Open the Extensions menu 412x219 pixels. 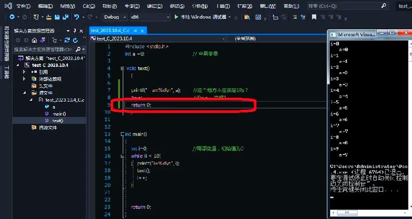pyautogui.click(x=244, y=6)
